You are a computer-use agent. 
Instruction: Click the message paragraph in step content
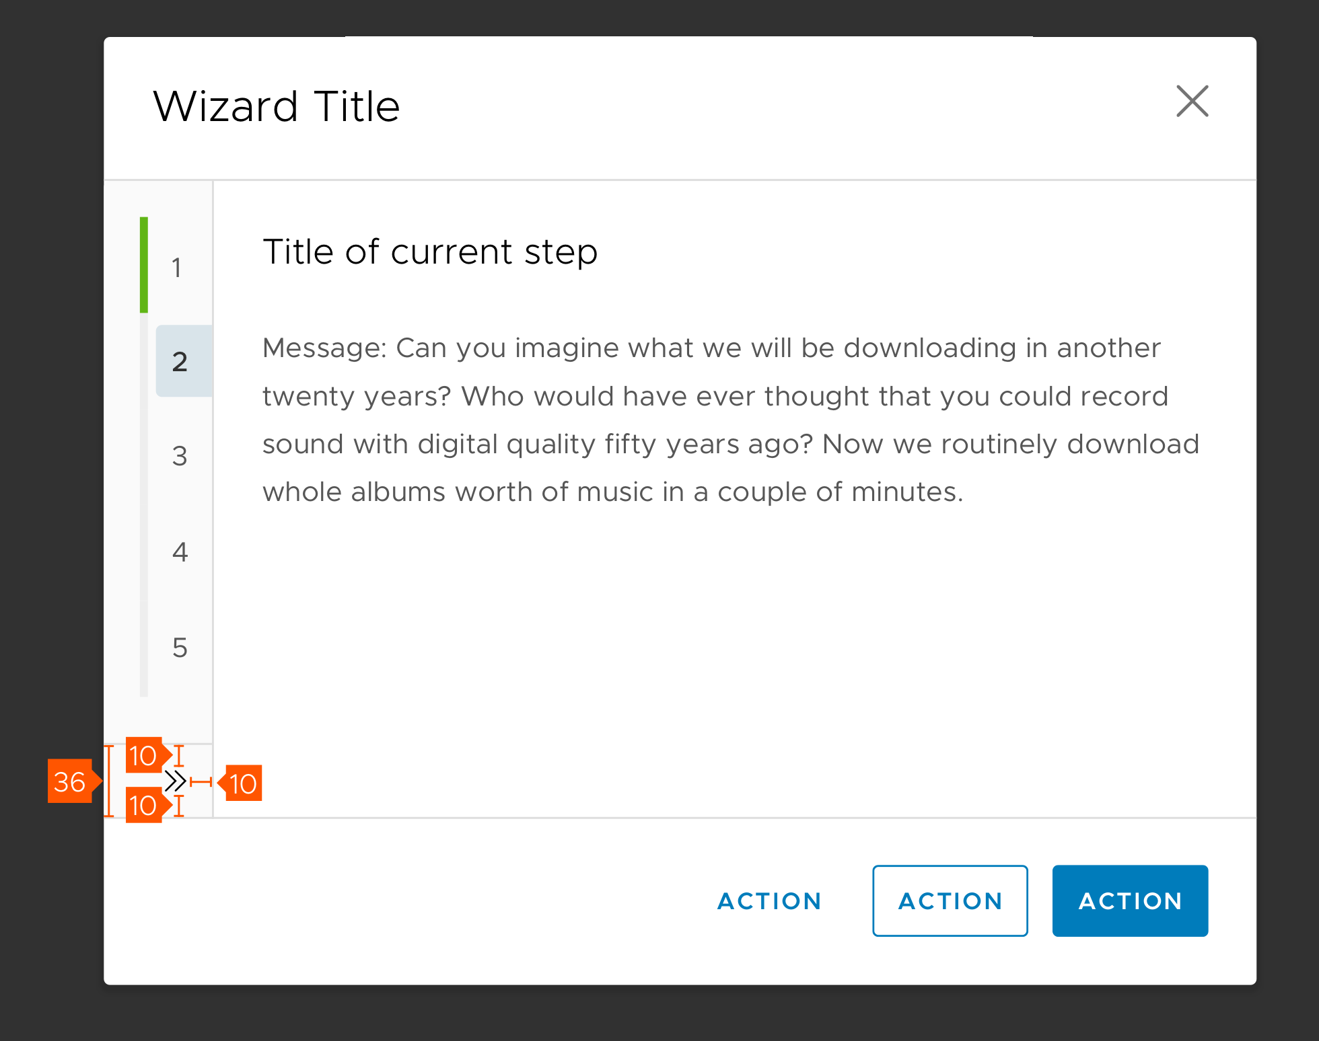click(727, 419)
